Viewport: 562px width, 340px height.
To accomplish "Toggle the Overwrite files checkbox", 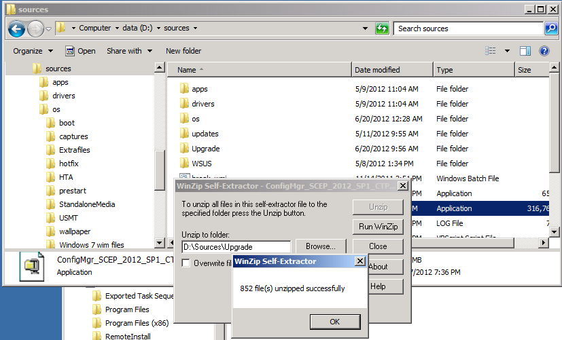I will pyautogui.click(x=186, y=263).
